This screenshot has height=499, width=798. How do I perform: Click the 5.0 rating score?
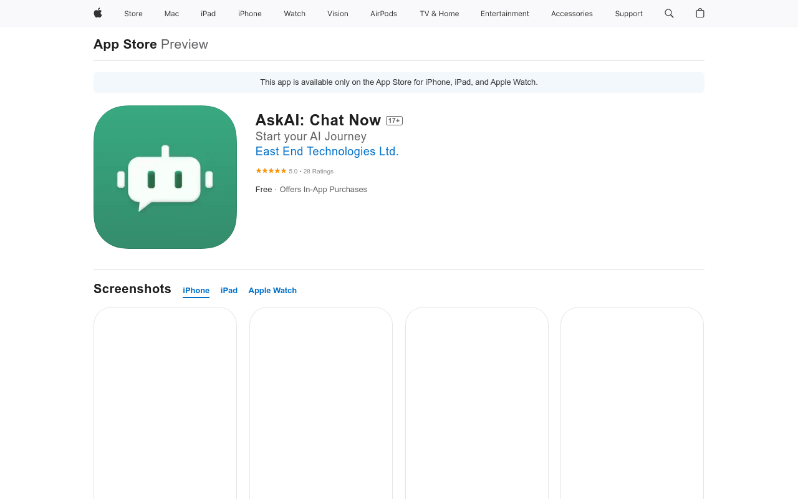tap(293, 170)
